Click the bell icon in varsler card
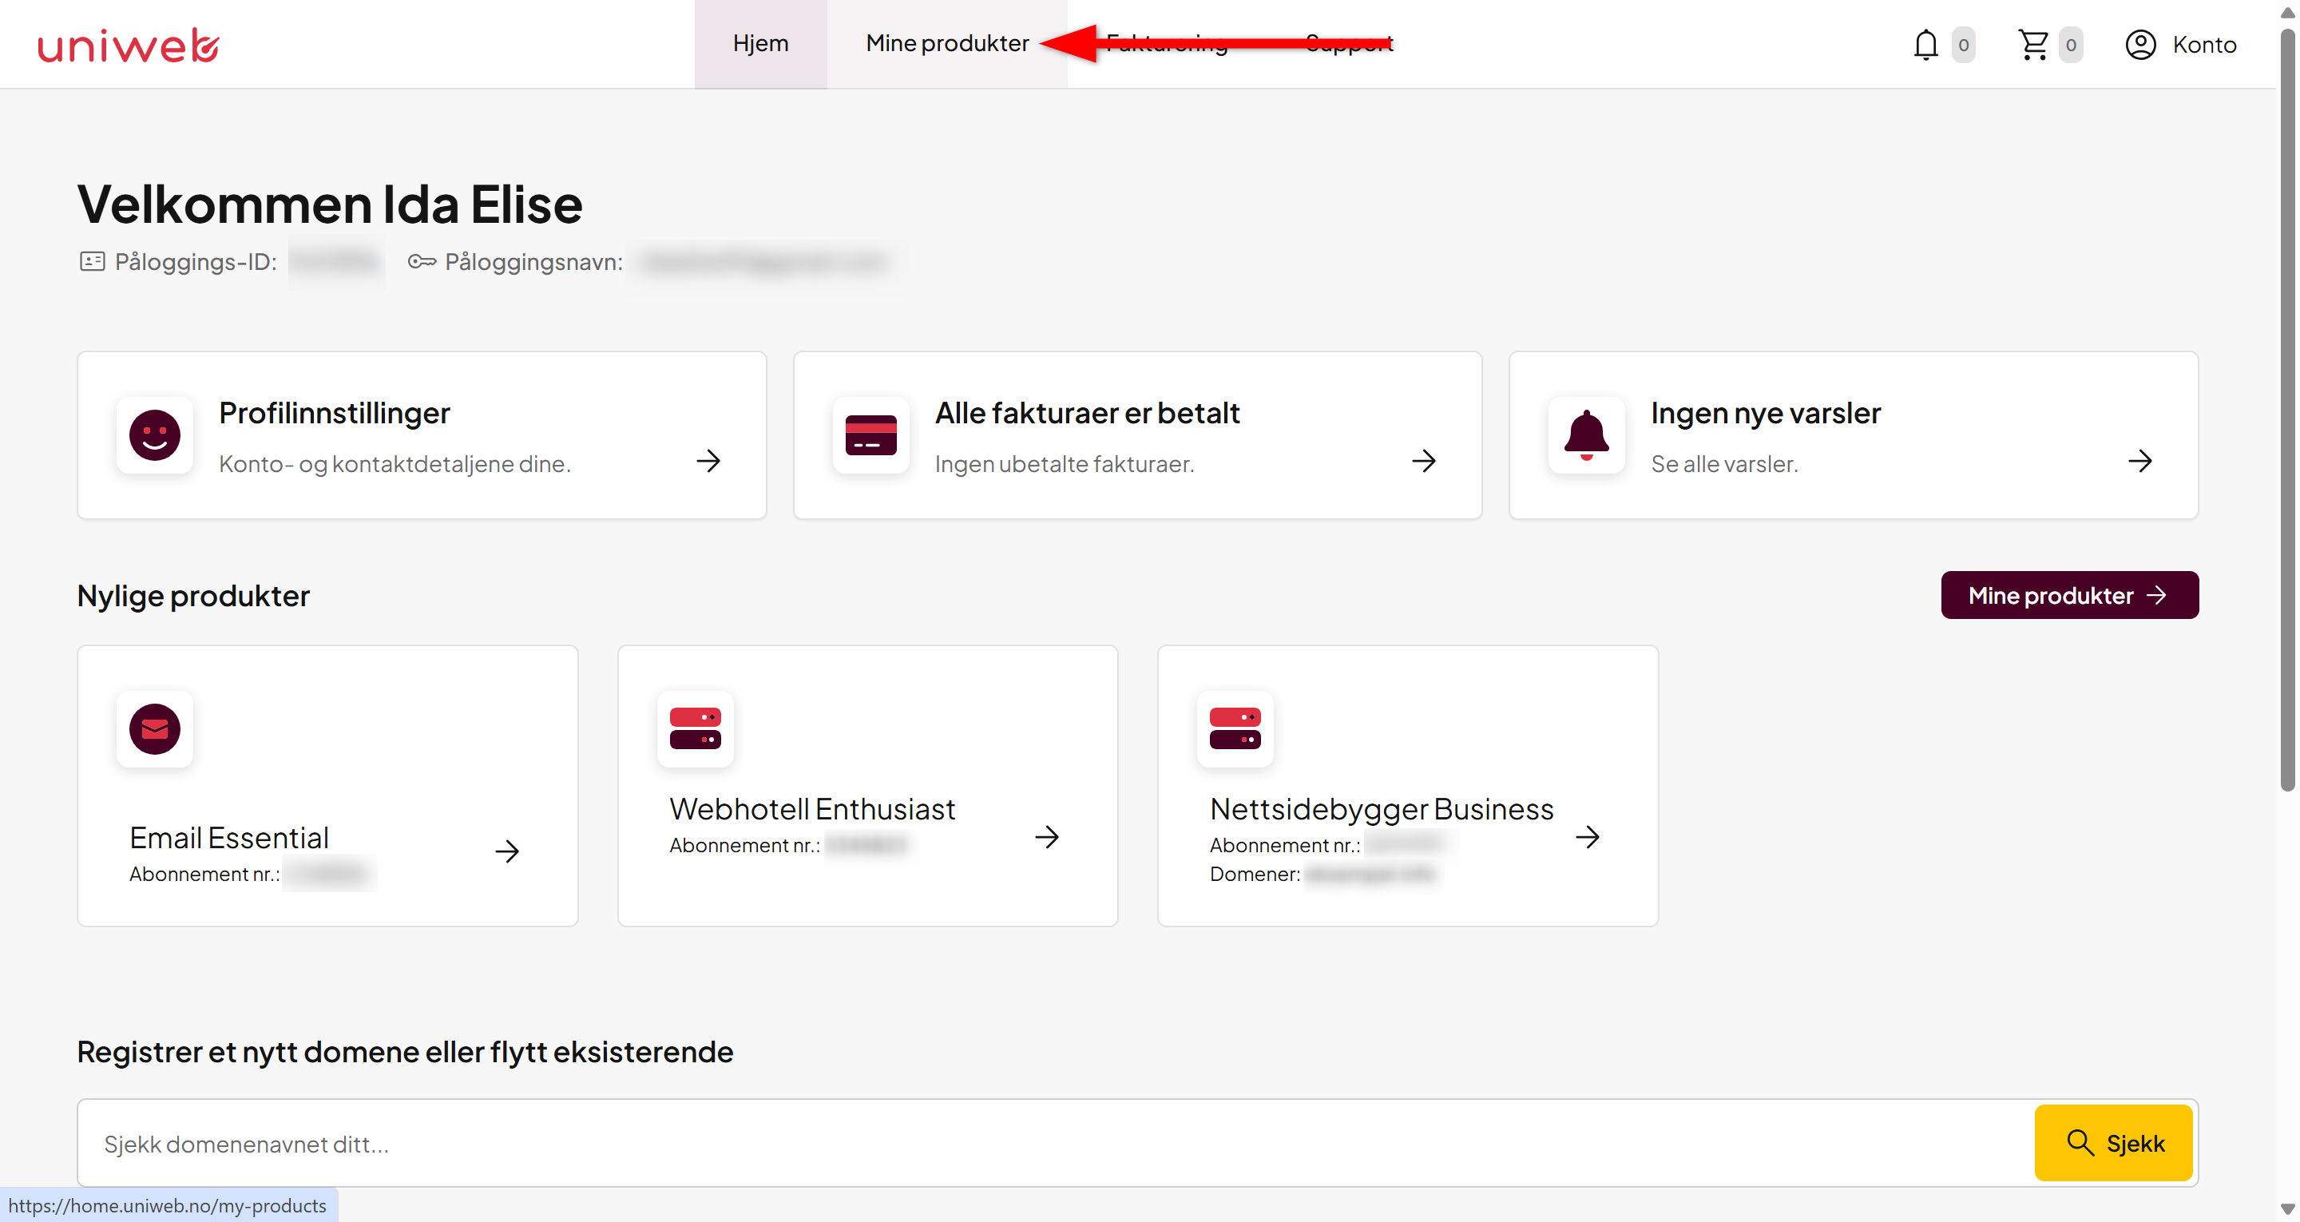The image size is (2300, 1222). pos(1586,435)
